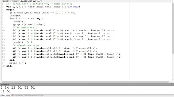Screen dimensions: 174x97
Task: Click the for i:=2 to n loop line
Action: pos(26,19)
